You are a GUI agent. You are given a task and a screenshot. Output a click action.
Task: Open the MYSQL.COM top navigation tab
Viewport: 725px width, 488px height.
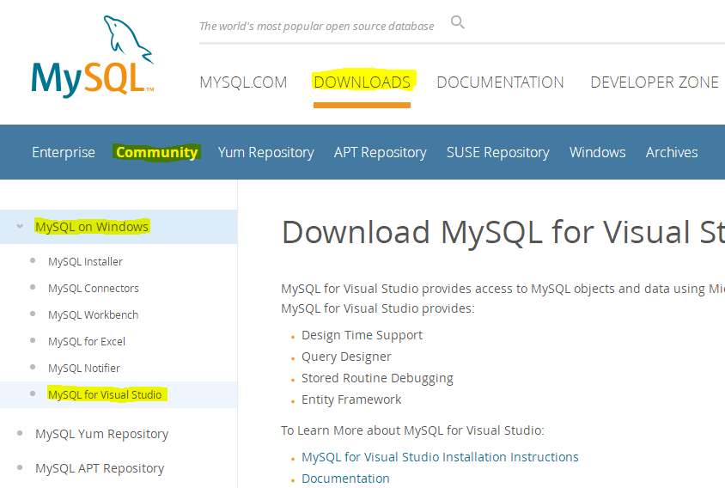pos(243,82)
